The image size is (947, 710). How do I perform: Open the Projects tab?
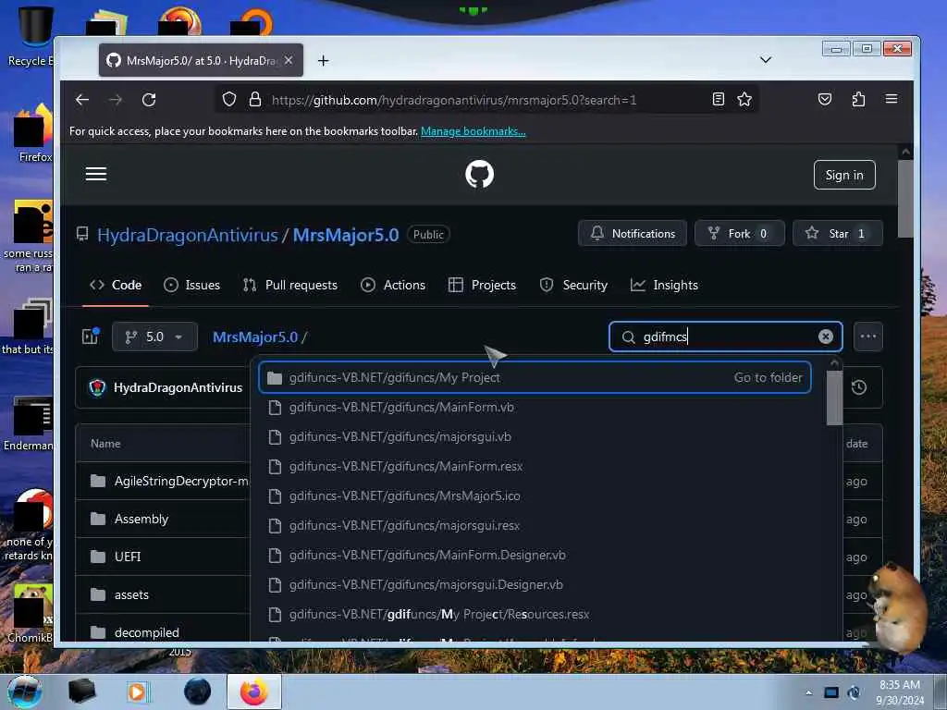482,285
